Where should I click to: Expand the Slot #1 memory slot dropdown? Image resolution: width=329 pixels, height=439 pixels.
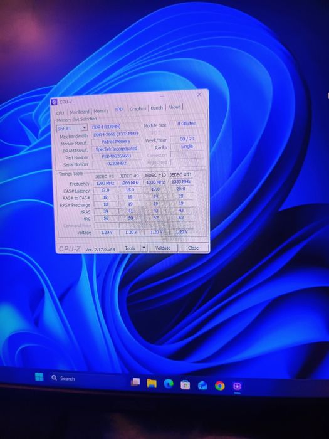84,128
